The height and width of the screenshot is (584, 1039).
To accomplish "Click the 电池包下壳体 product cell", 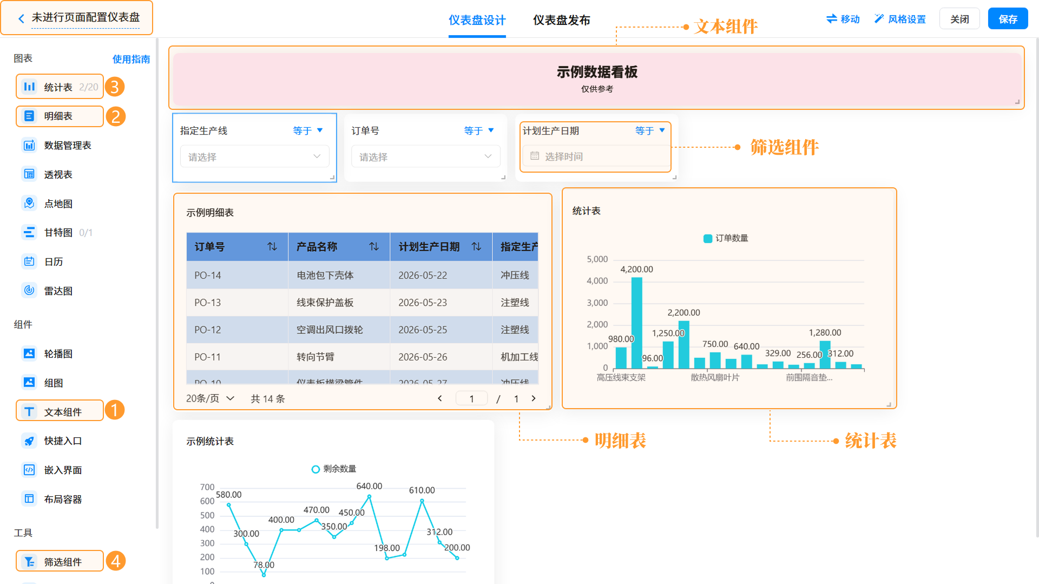I will (x=339, y=275).
